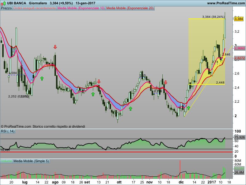Screen dimensions: 246x185
Task: Click the red sell arrow above the August peak
Action: 55,47
